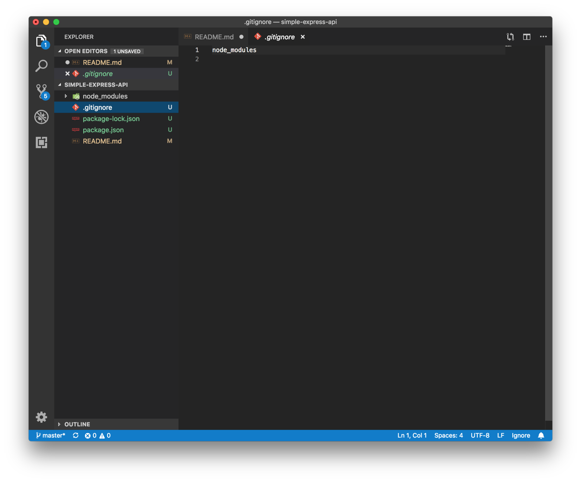This screenshot has height=482, width=581.
Task: Split the editor with split icon
Action: click(x=527, y=37)
